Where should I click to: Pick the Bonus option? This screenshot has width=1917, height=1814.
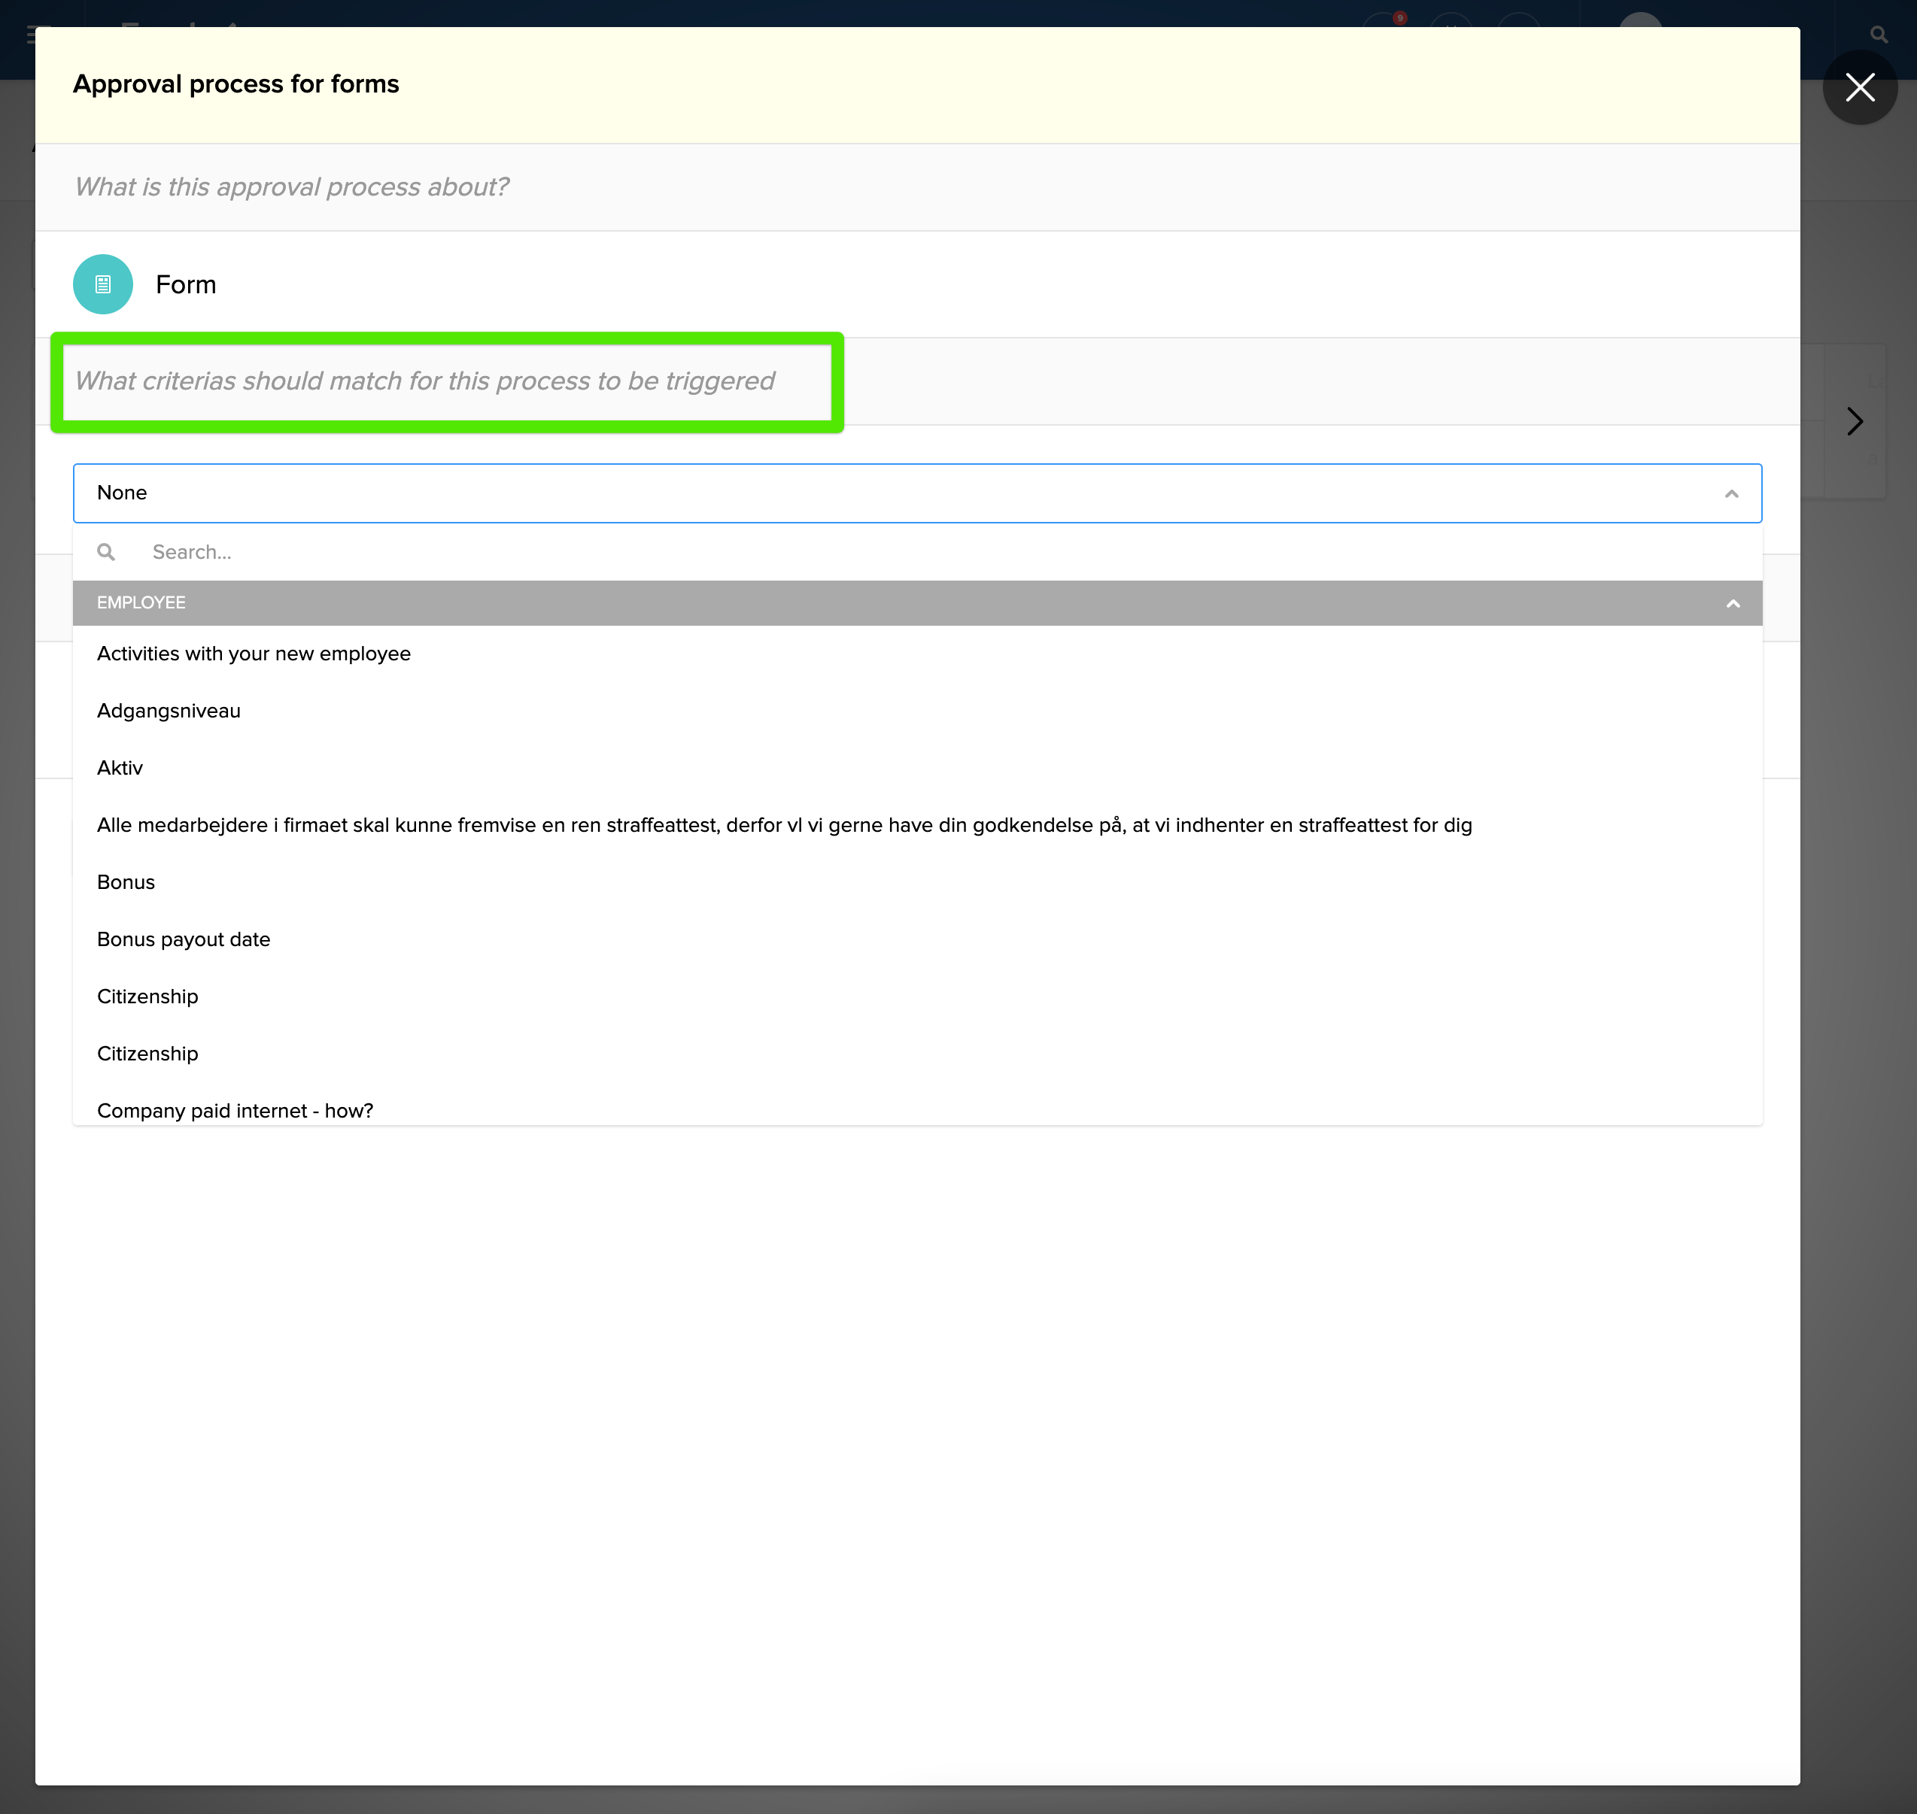pos(126,882)
